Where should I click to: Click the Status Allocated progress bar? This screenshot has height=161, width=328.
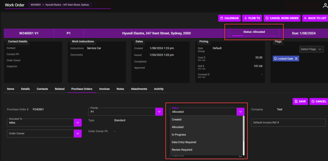coord(254,36)
